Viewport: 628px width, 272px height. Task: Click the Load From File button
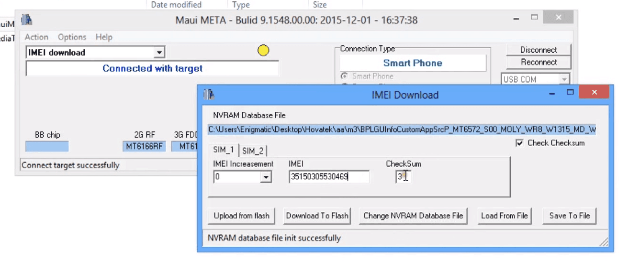[x=505, y=216]
